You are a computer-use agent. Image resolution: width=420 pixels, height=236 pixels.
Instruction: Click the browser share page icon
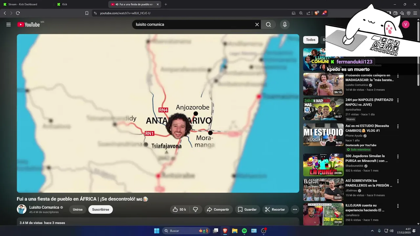point(308,13)
